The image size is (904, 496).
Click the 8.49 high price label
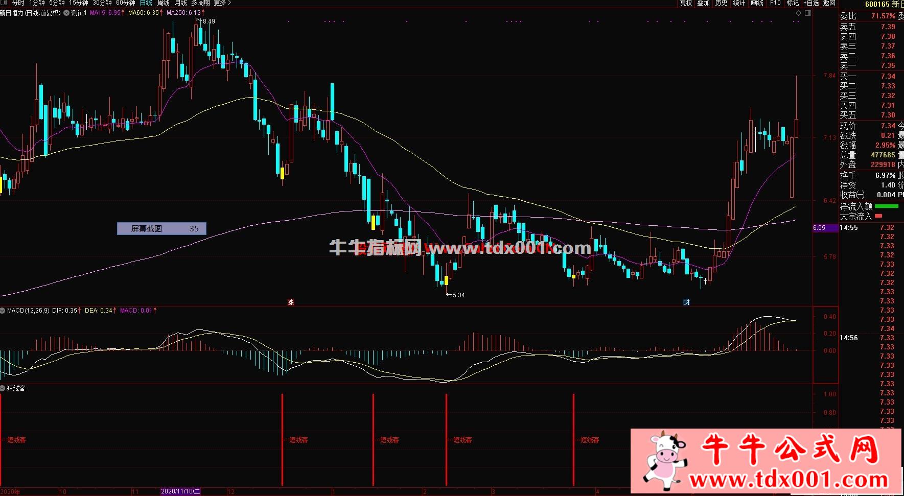tap(208, 21)
